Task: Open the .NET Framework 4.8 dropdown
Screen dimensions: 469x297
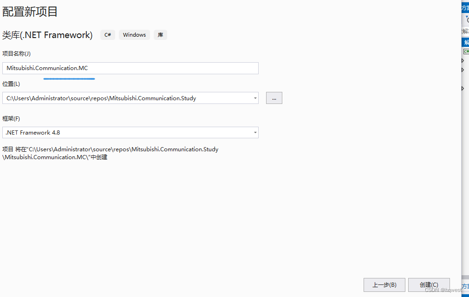Action: pos(130,133)
